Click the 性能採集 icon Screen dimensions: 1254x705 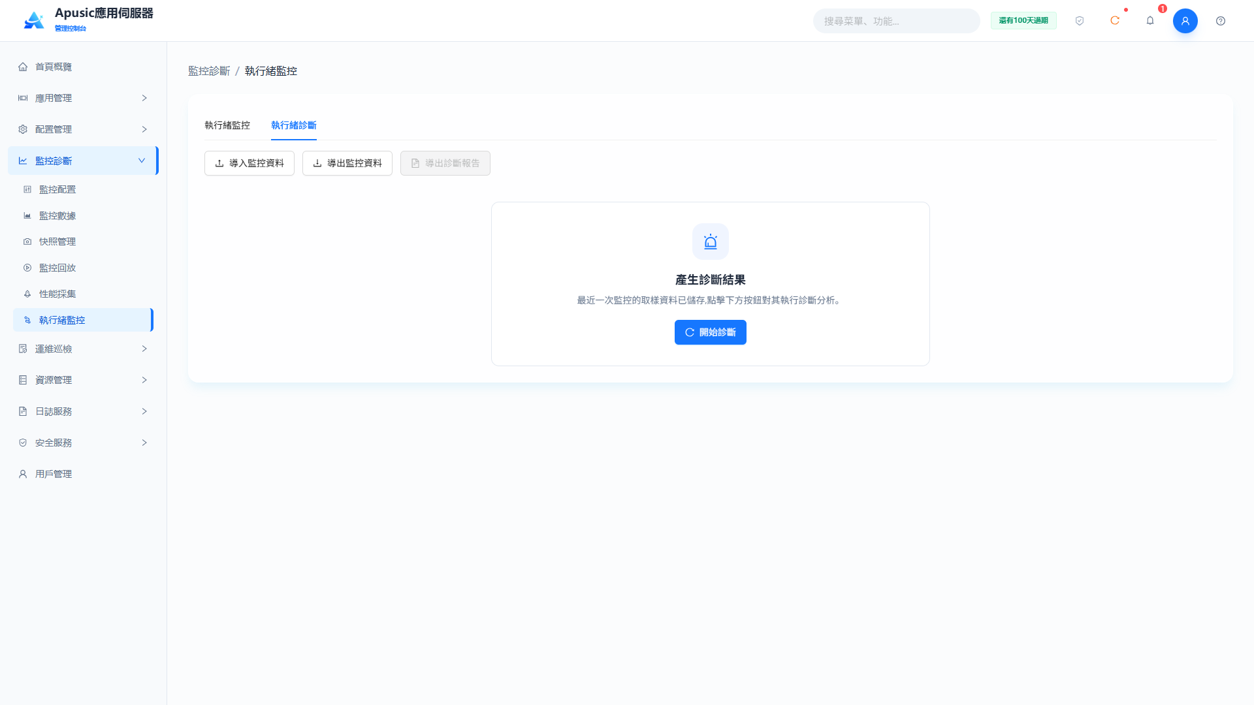(x=27, y=294)
